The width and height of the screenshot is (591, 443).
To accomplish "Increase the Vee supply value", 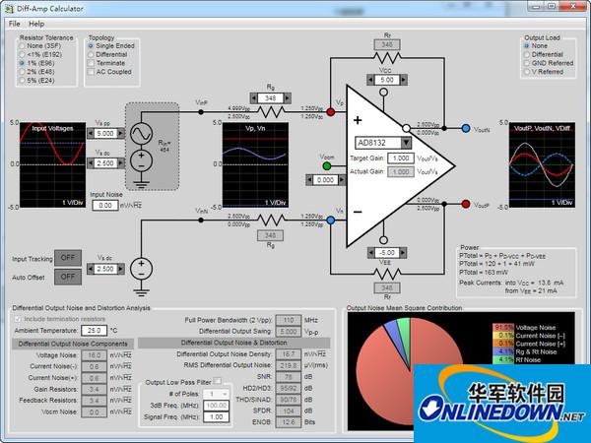I will [x=403, y=253].
